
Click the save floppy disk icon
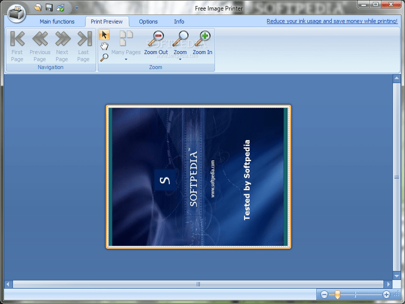(x=49, y=8)
